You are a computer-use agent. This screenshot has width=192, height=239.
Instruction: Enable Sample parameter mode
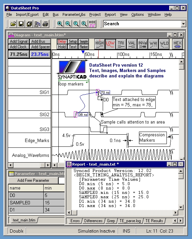coord(84,41)
